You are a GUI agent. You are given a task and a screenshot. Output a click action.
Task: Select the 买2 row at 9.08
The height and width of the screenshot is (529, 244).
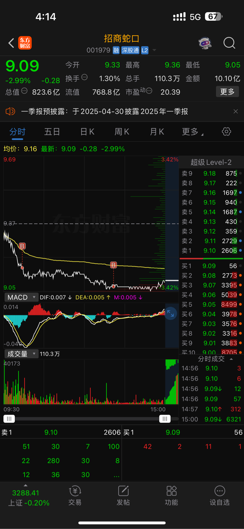tap(212, 275)
